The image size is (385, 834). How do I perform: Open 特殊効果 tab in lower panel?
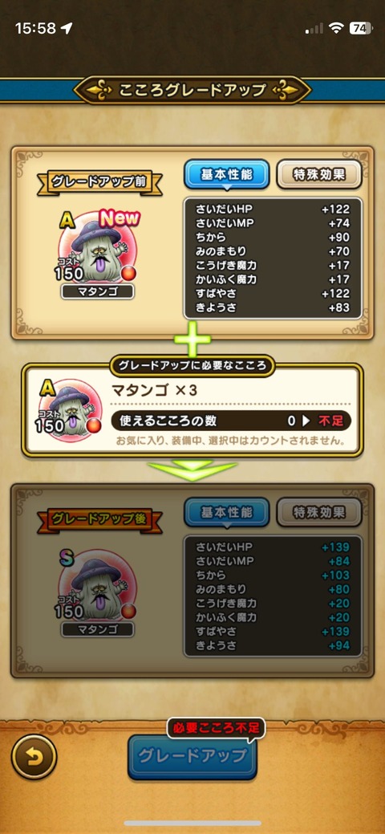319,513
